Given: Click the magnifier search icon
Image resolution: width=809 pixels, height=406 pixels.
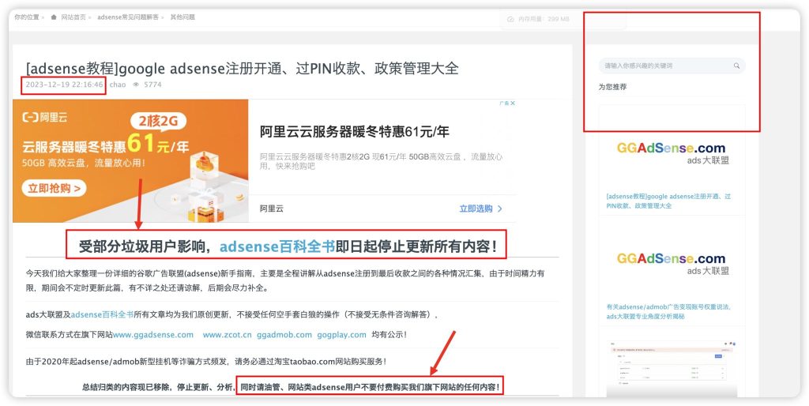Looking at the screenshot, I should (x=737, y=66).
